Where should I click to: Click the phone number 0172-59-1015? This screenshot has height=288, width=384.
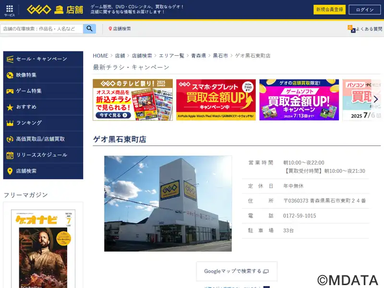[300, 216]
